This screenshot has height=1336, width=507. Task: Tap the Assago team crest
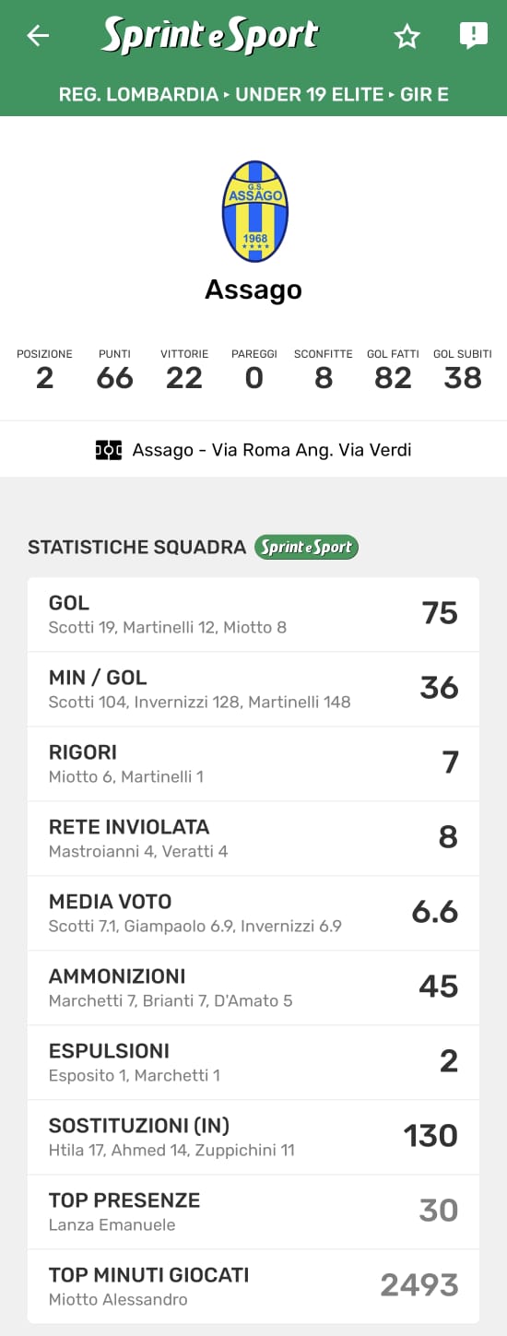point(254,211)
